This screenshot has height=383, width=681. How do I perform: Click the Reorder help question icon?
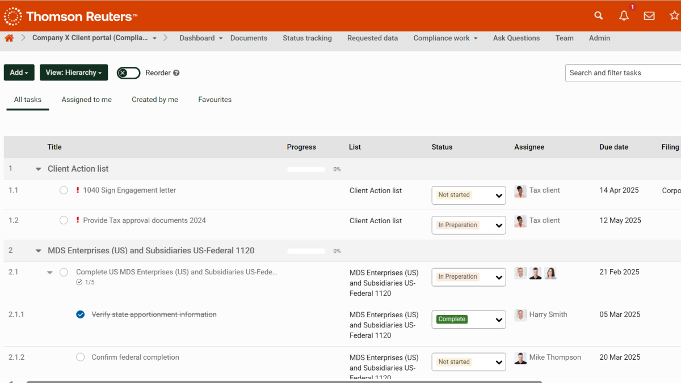click(x=176, y=73)
